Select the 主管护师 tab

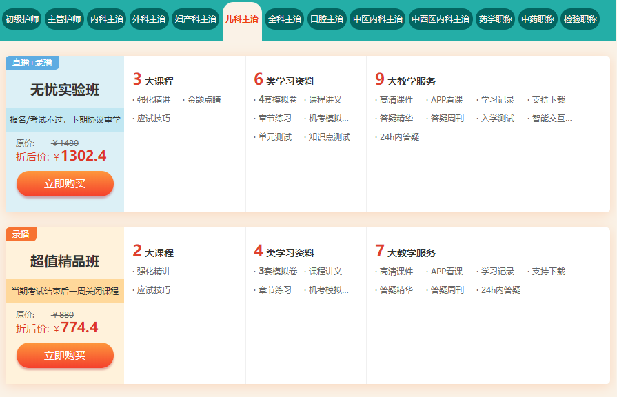click(65, 19)
